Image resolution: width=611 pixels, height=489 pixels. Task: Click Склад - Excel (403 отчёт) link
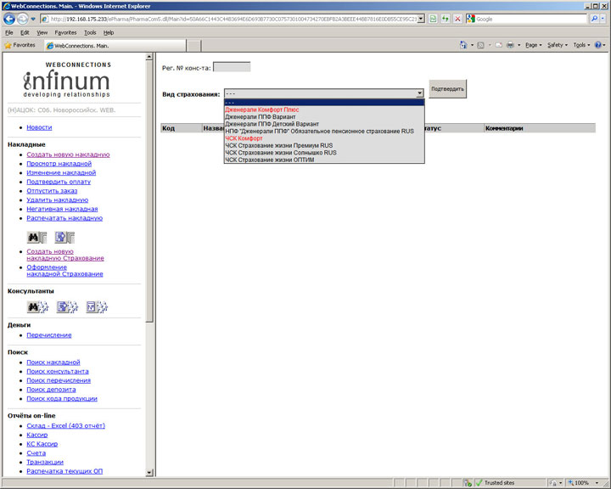[x=66, y=426]
